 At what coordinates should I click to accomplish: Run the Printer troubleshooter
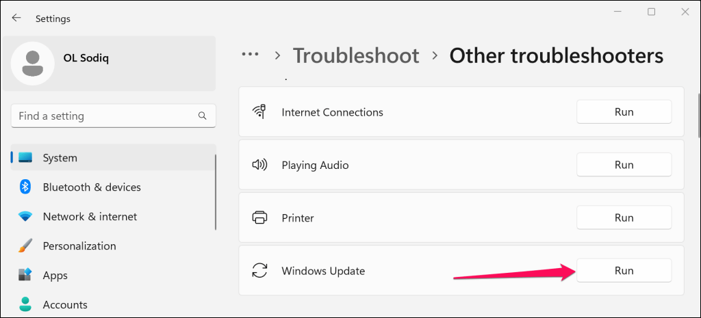[624, 218]
